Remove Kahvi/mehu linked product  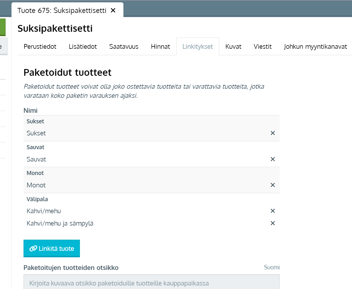tap(272, 211)
